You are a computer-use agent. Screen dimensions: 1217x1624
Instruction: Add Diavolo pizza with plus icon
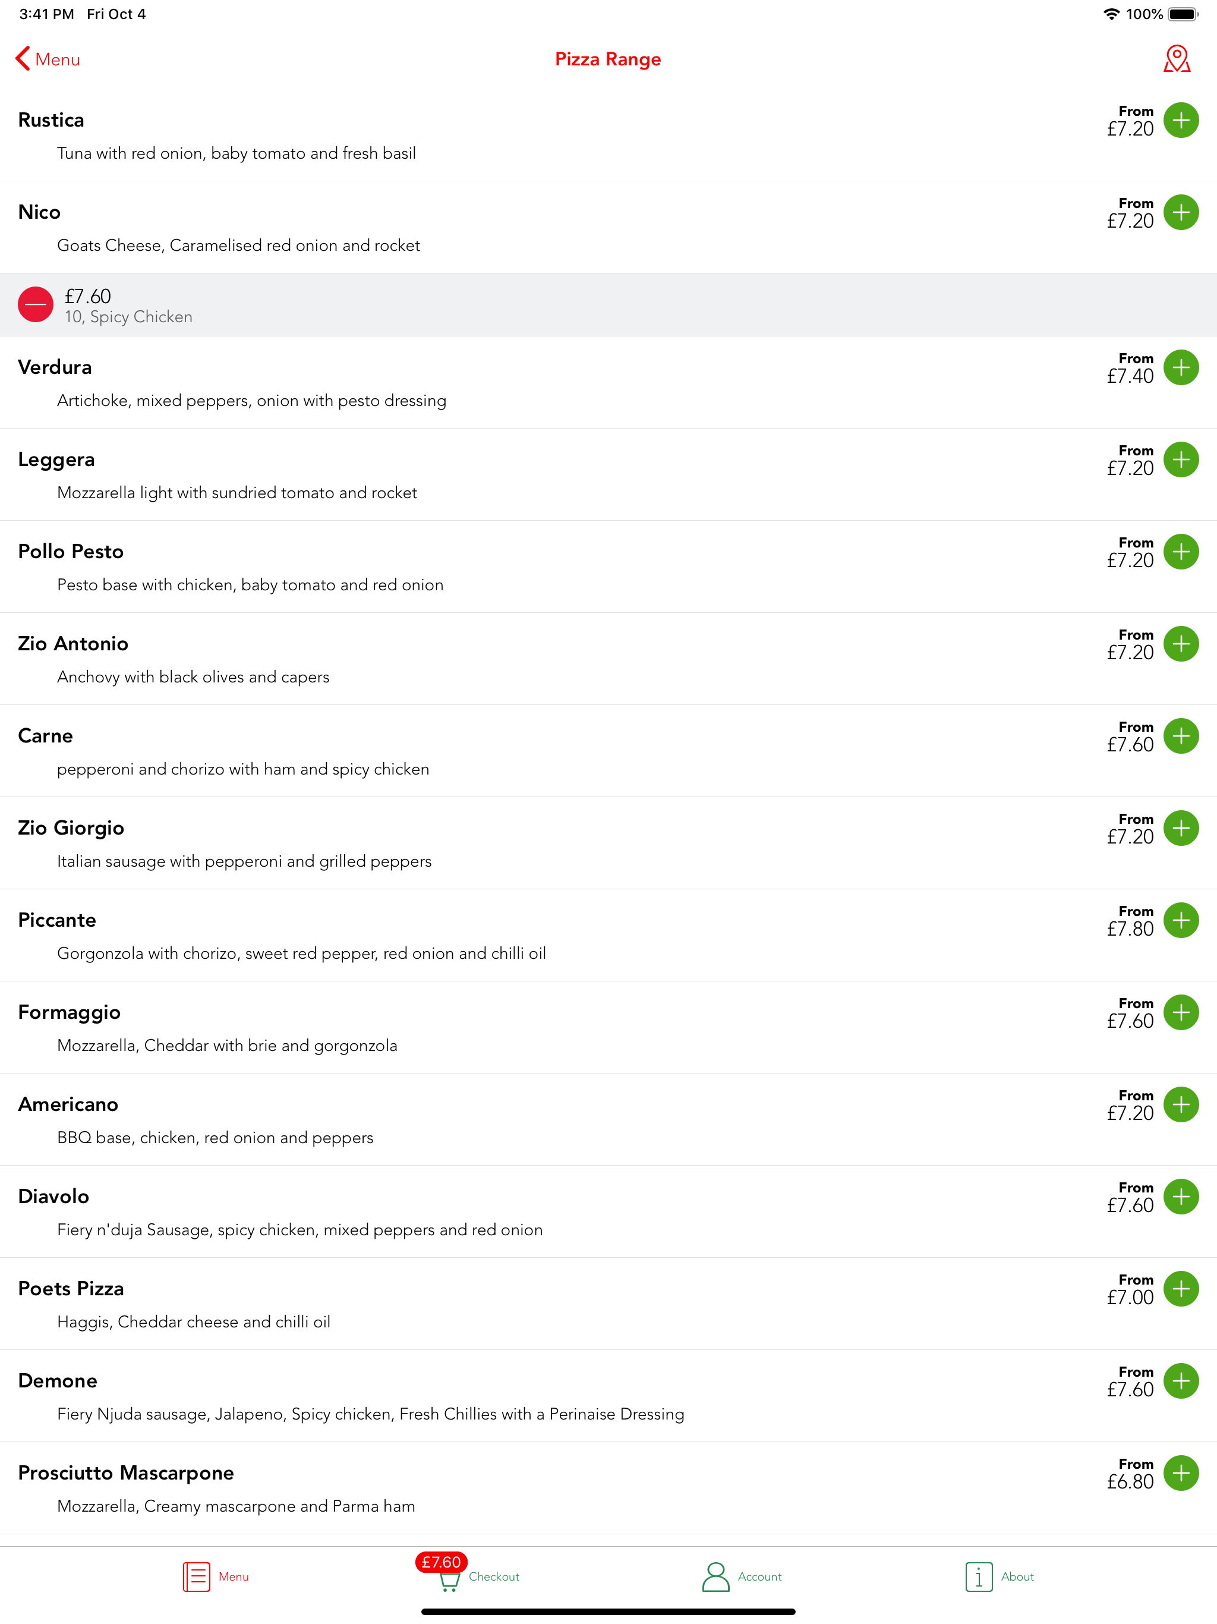pyautogui.click(x=1181, y=1197)
